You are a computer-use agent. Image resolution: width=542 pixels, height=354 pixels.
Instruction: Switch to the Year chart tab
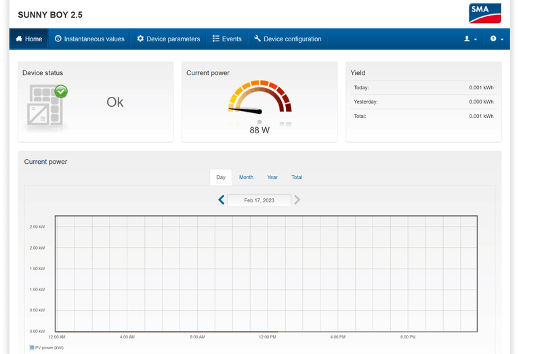[272, 177]
